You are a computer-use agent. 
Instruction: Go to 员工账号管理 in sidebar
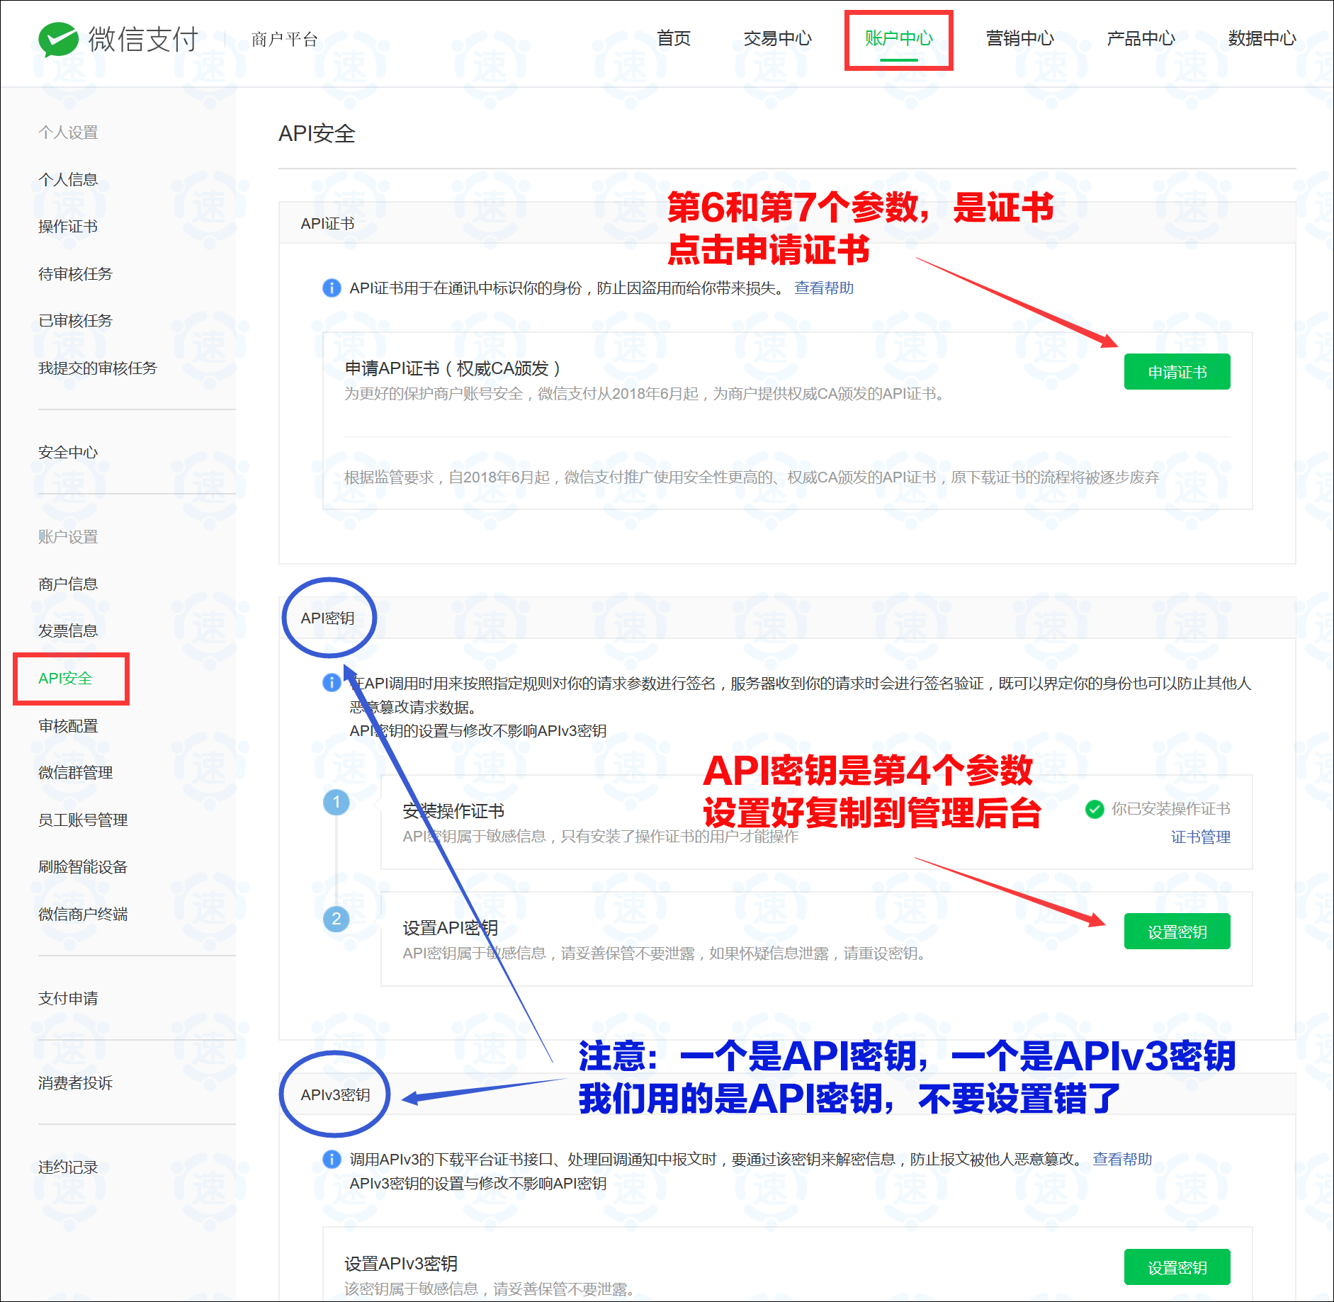(83, 820)
